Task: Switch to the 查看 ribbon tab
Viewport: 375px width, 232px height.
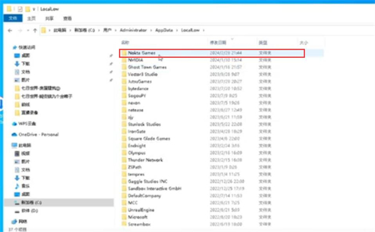Action: pyautogui.click(x=67, y=18)
